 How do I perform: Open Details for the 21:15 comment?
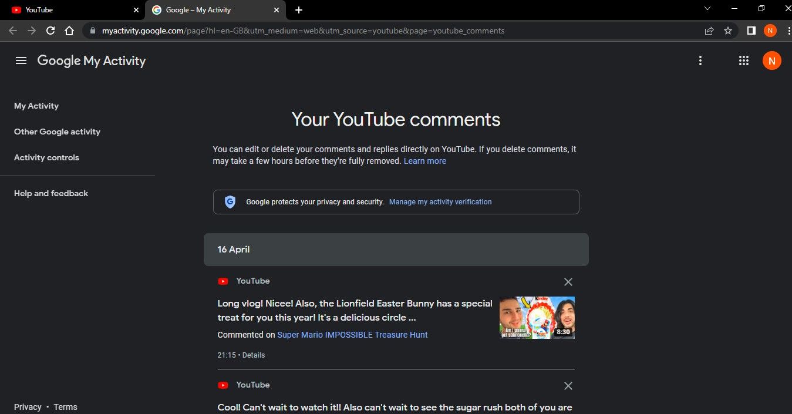254,355
